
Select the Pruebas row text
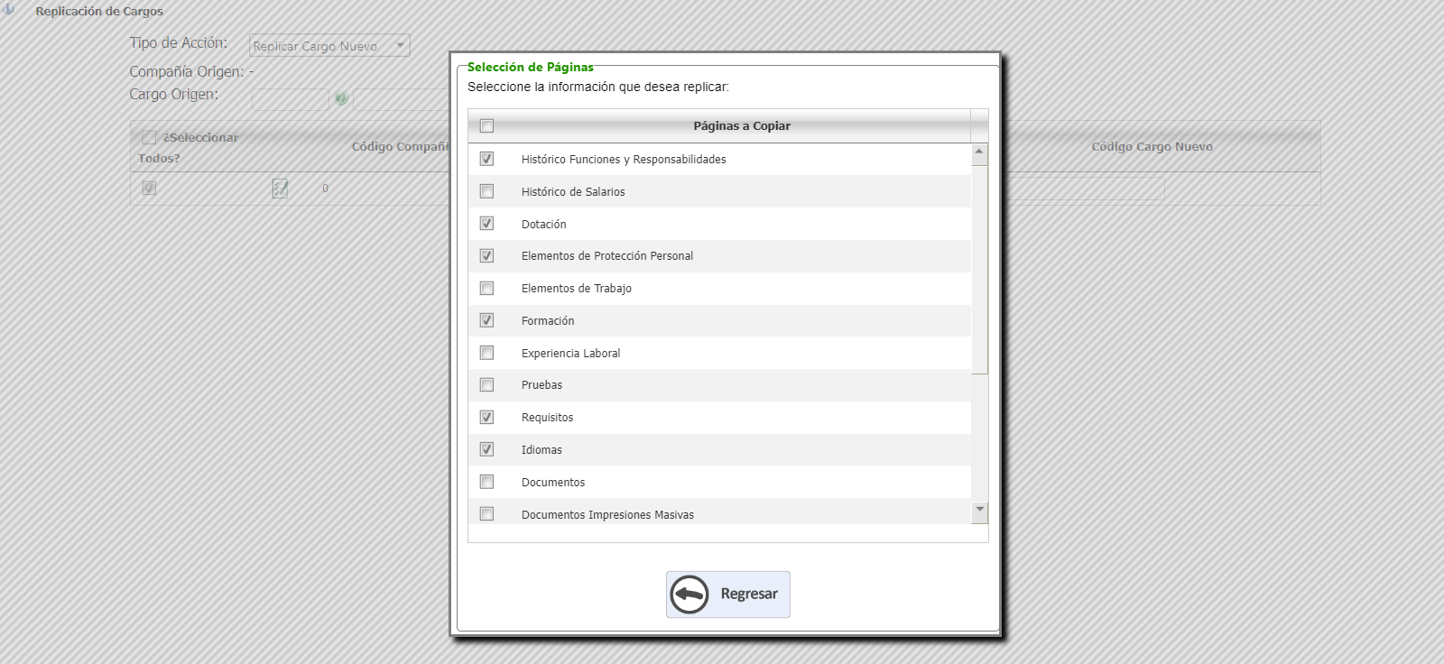click(541, 385)
